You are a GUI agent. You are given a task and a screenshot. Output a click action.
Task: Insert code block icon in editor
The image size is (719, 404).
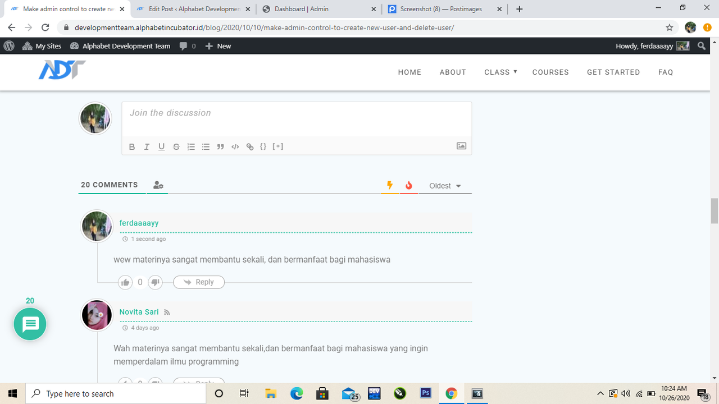coord(235,146)
